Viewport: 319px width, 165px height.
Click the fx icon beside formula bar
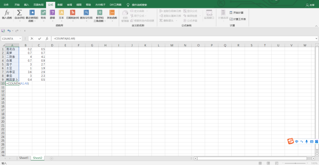coord(47,38)
